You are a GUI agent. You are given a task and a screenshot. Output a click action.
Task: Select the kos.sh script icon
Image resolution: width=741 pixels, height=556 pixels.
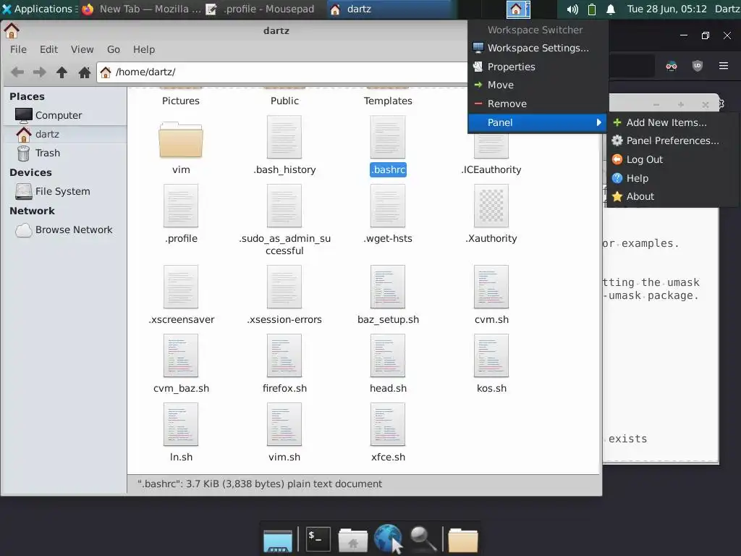coord(491,355)
